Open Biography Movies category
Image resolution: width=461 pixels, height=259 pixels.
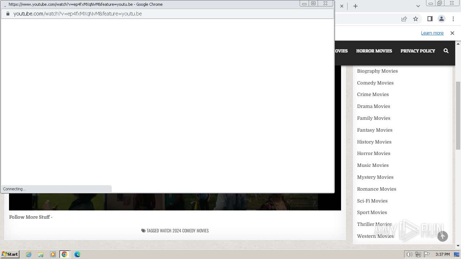[377, 71]
